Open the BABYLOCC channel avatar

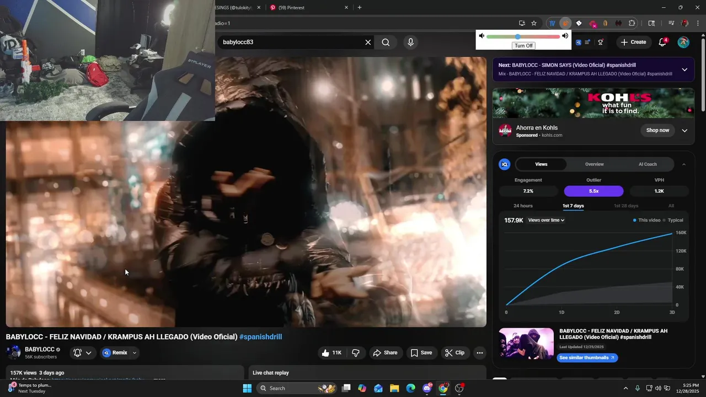(14, 353)
